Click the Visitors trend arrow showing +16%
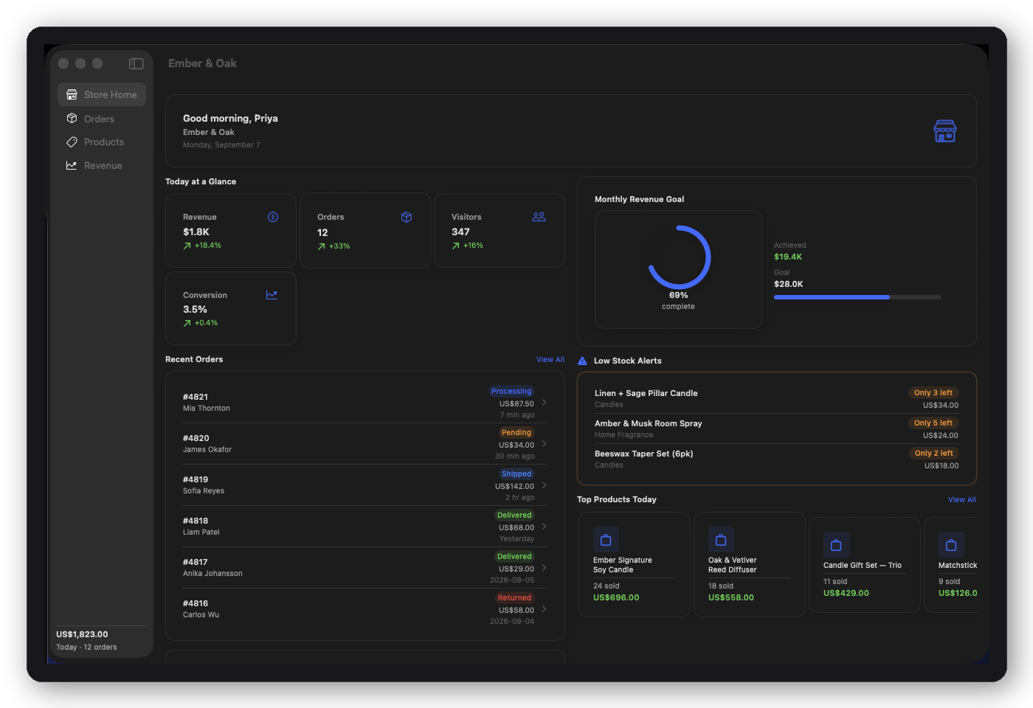Image resolution: width=1033 pixels, height=708 pixels. [x=456, y=246]
